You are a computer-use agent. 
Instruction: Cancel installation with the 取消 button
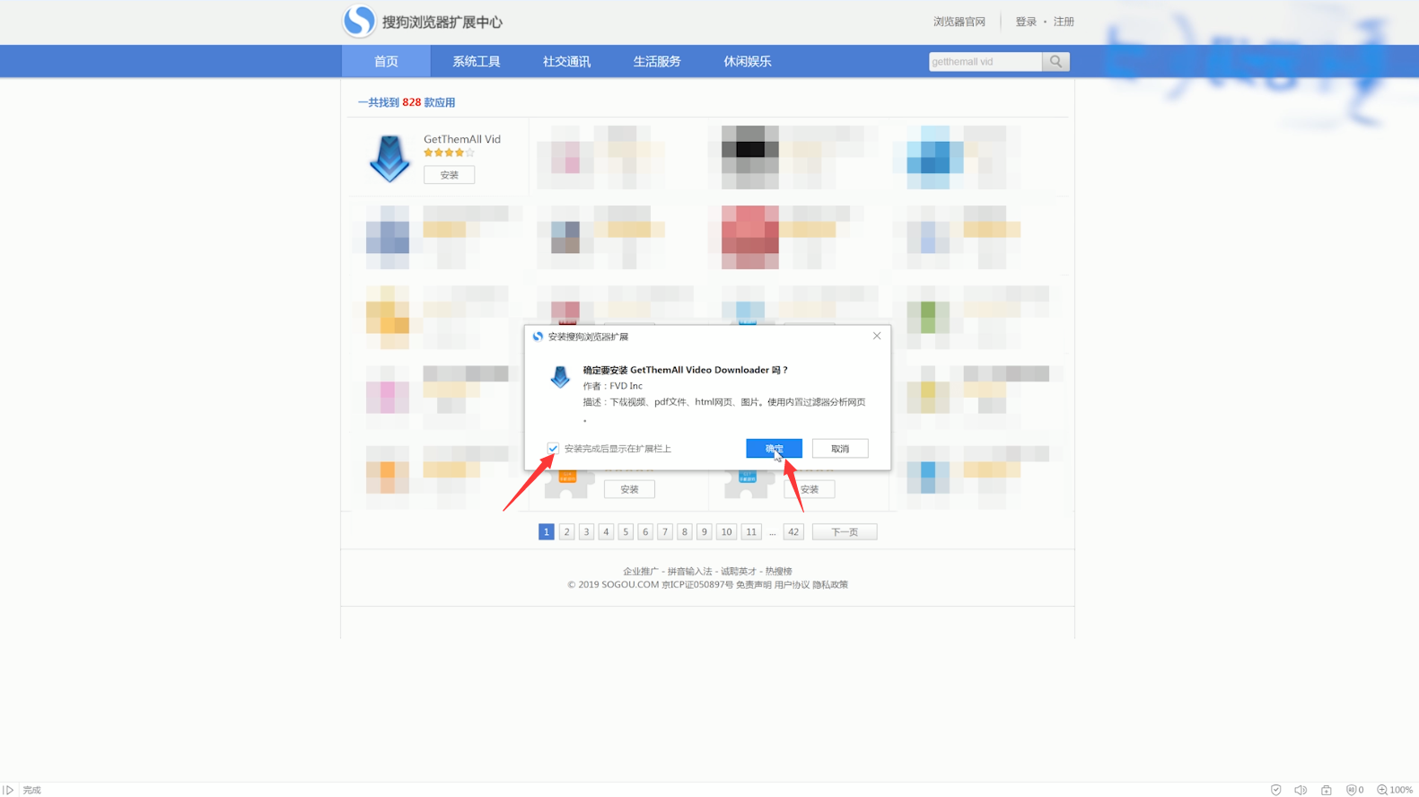[840, 448]
